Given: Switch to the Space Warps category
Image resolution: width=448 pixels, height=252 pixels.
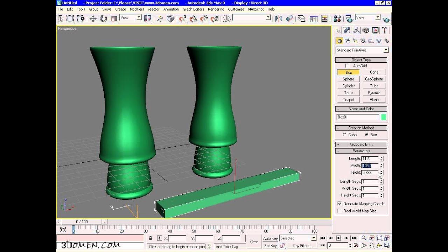Looking at the screenshot, I should tap(378, 41).
